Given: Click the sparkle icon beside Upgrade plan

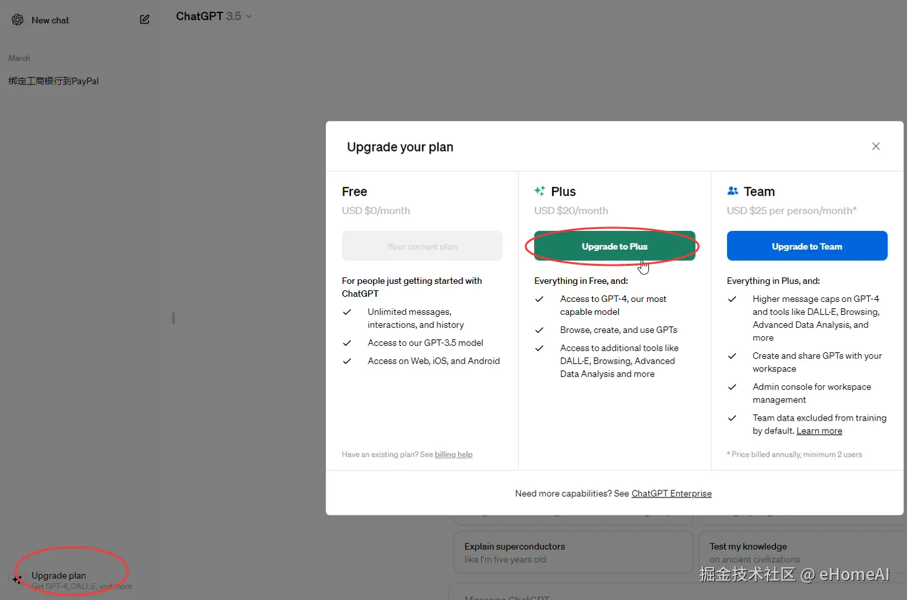Looking at the screenshot, I should (x=17, y=580).
